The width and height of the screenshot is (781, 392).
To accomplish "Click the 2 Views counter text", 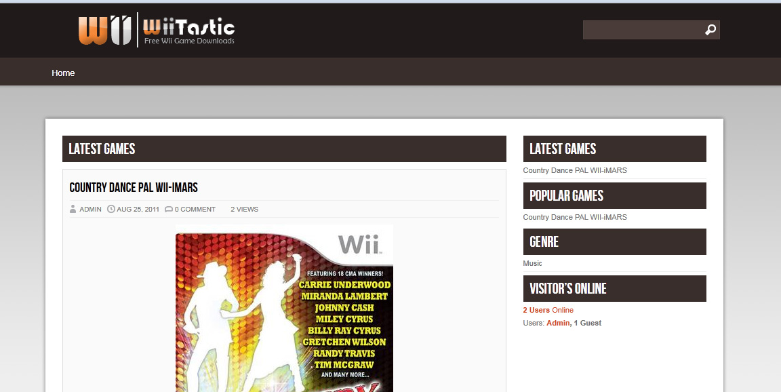I will [244, 209].
